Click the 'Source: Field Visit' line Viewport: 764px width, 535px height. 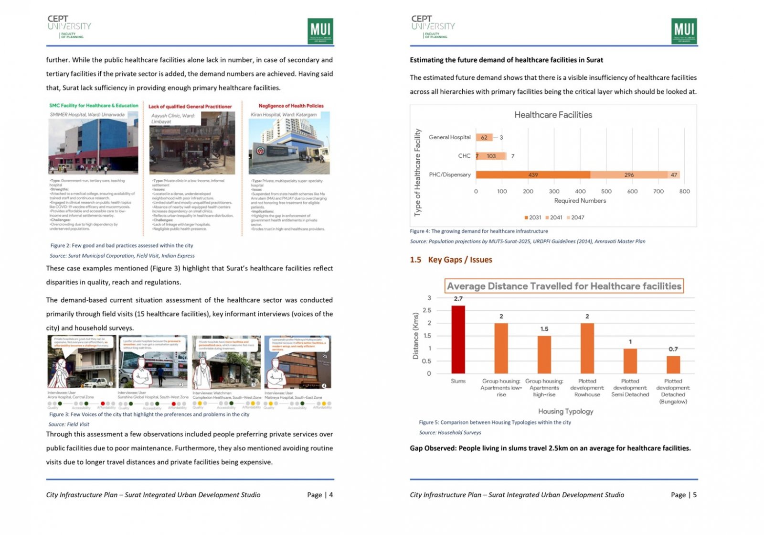[69, 424]
